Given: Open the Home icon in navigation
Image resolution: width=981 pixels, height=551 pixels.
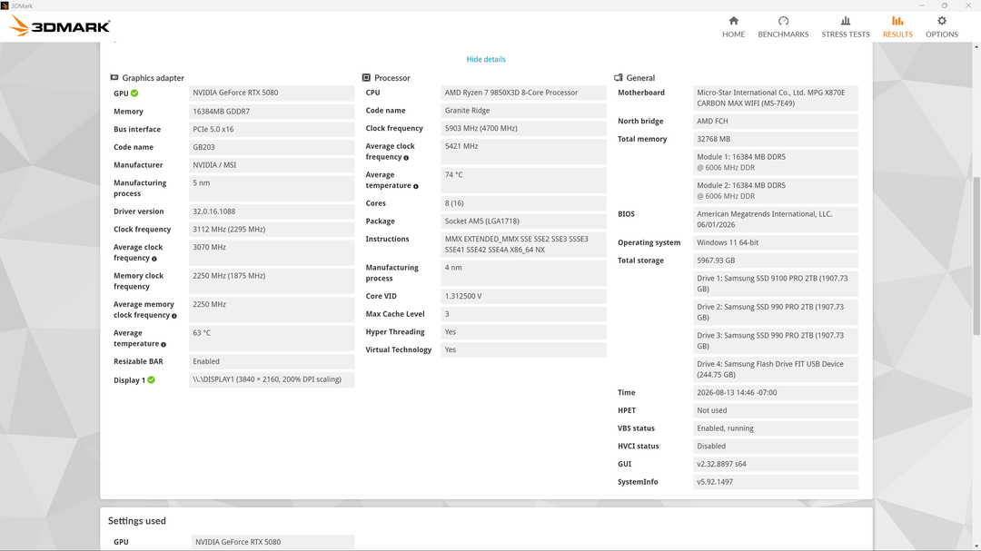Looking at the screenshot, I should click(733, 21).
